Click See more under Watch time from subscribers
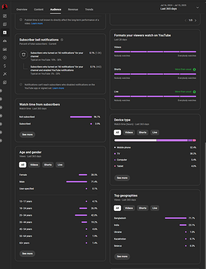206x269 pixels. point(27,134)
